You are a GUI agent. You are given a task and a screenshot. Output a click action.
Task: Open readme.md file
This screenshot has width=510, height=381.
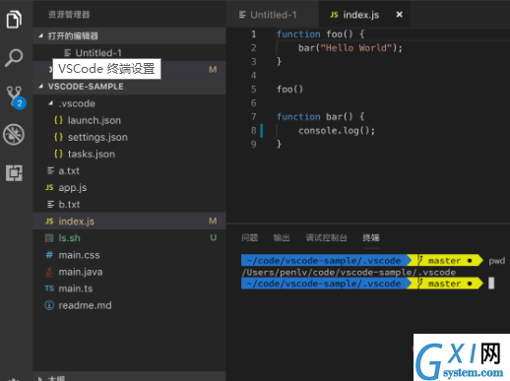click(129, 305)
